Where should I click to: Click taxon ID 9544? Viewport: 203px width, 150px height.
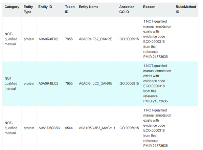tap(69, 128)
